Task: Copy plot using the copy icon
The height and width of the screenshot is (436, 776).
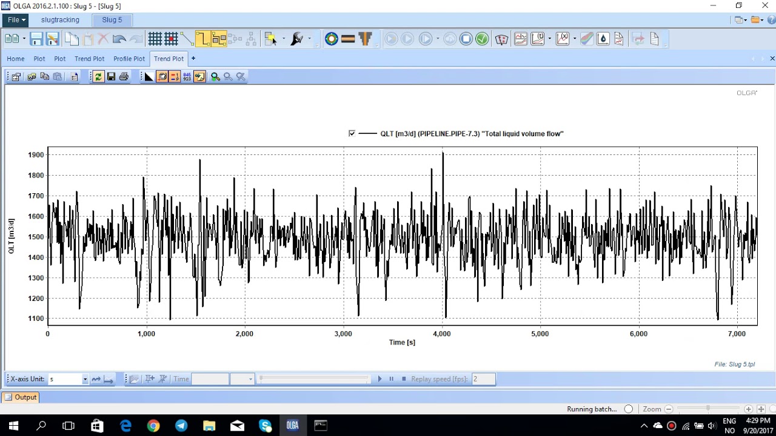Action: tap(44, 76)
